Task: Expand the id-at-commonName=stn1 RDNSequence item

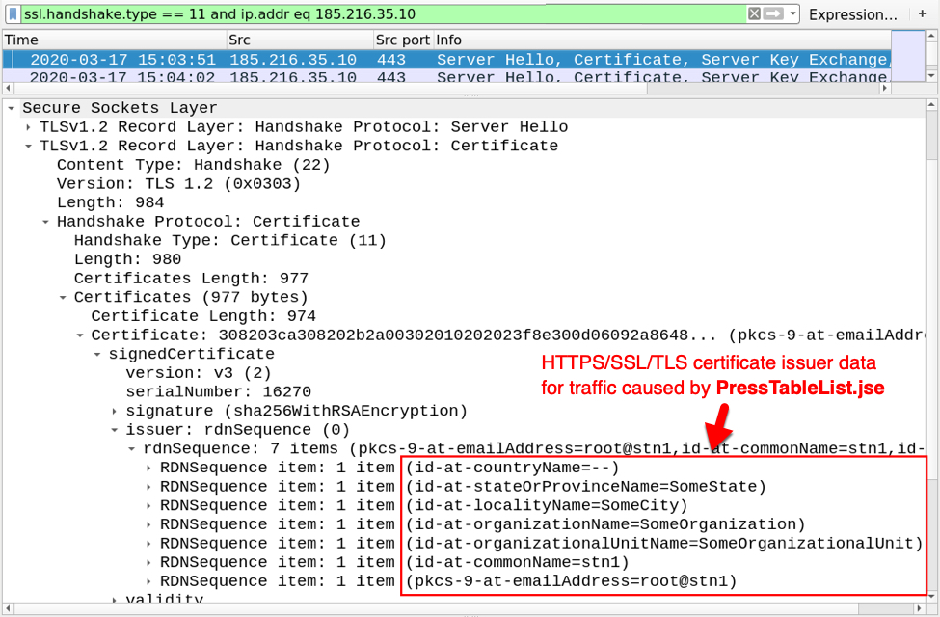Action: click(x=148, y=562)
